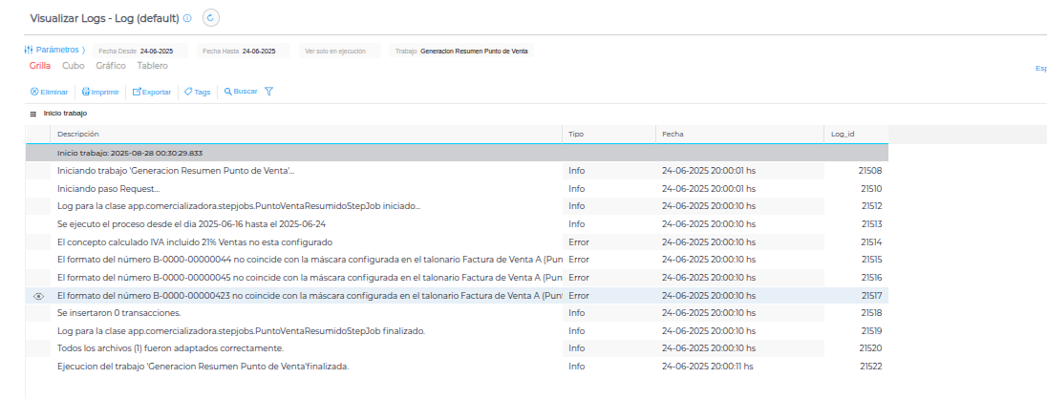Switch to the Grilla tab
This screenshot has height=399, width=1047.
(40, 66)
